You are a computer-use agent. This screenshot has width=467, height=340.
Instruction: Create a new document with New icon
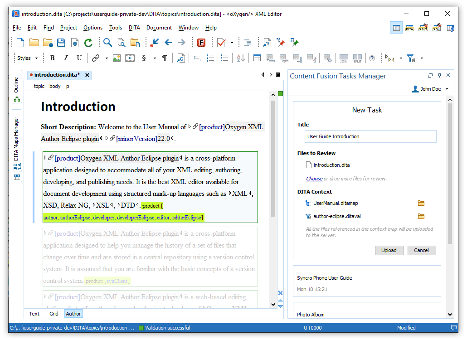[20, 43]
